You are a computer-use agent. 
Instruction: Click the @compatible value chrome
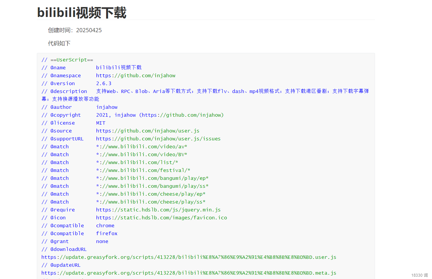pyautogui.click(x=105, y=225)
